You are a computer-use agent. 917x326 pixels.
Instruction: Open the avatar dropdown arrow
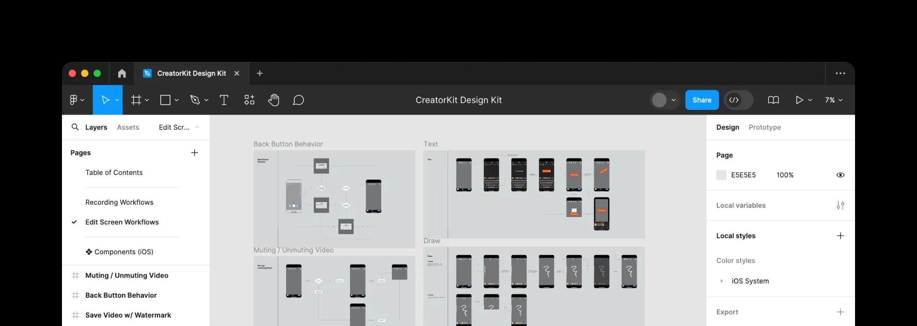point(673,100)
